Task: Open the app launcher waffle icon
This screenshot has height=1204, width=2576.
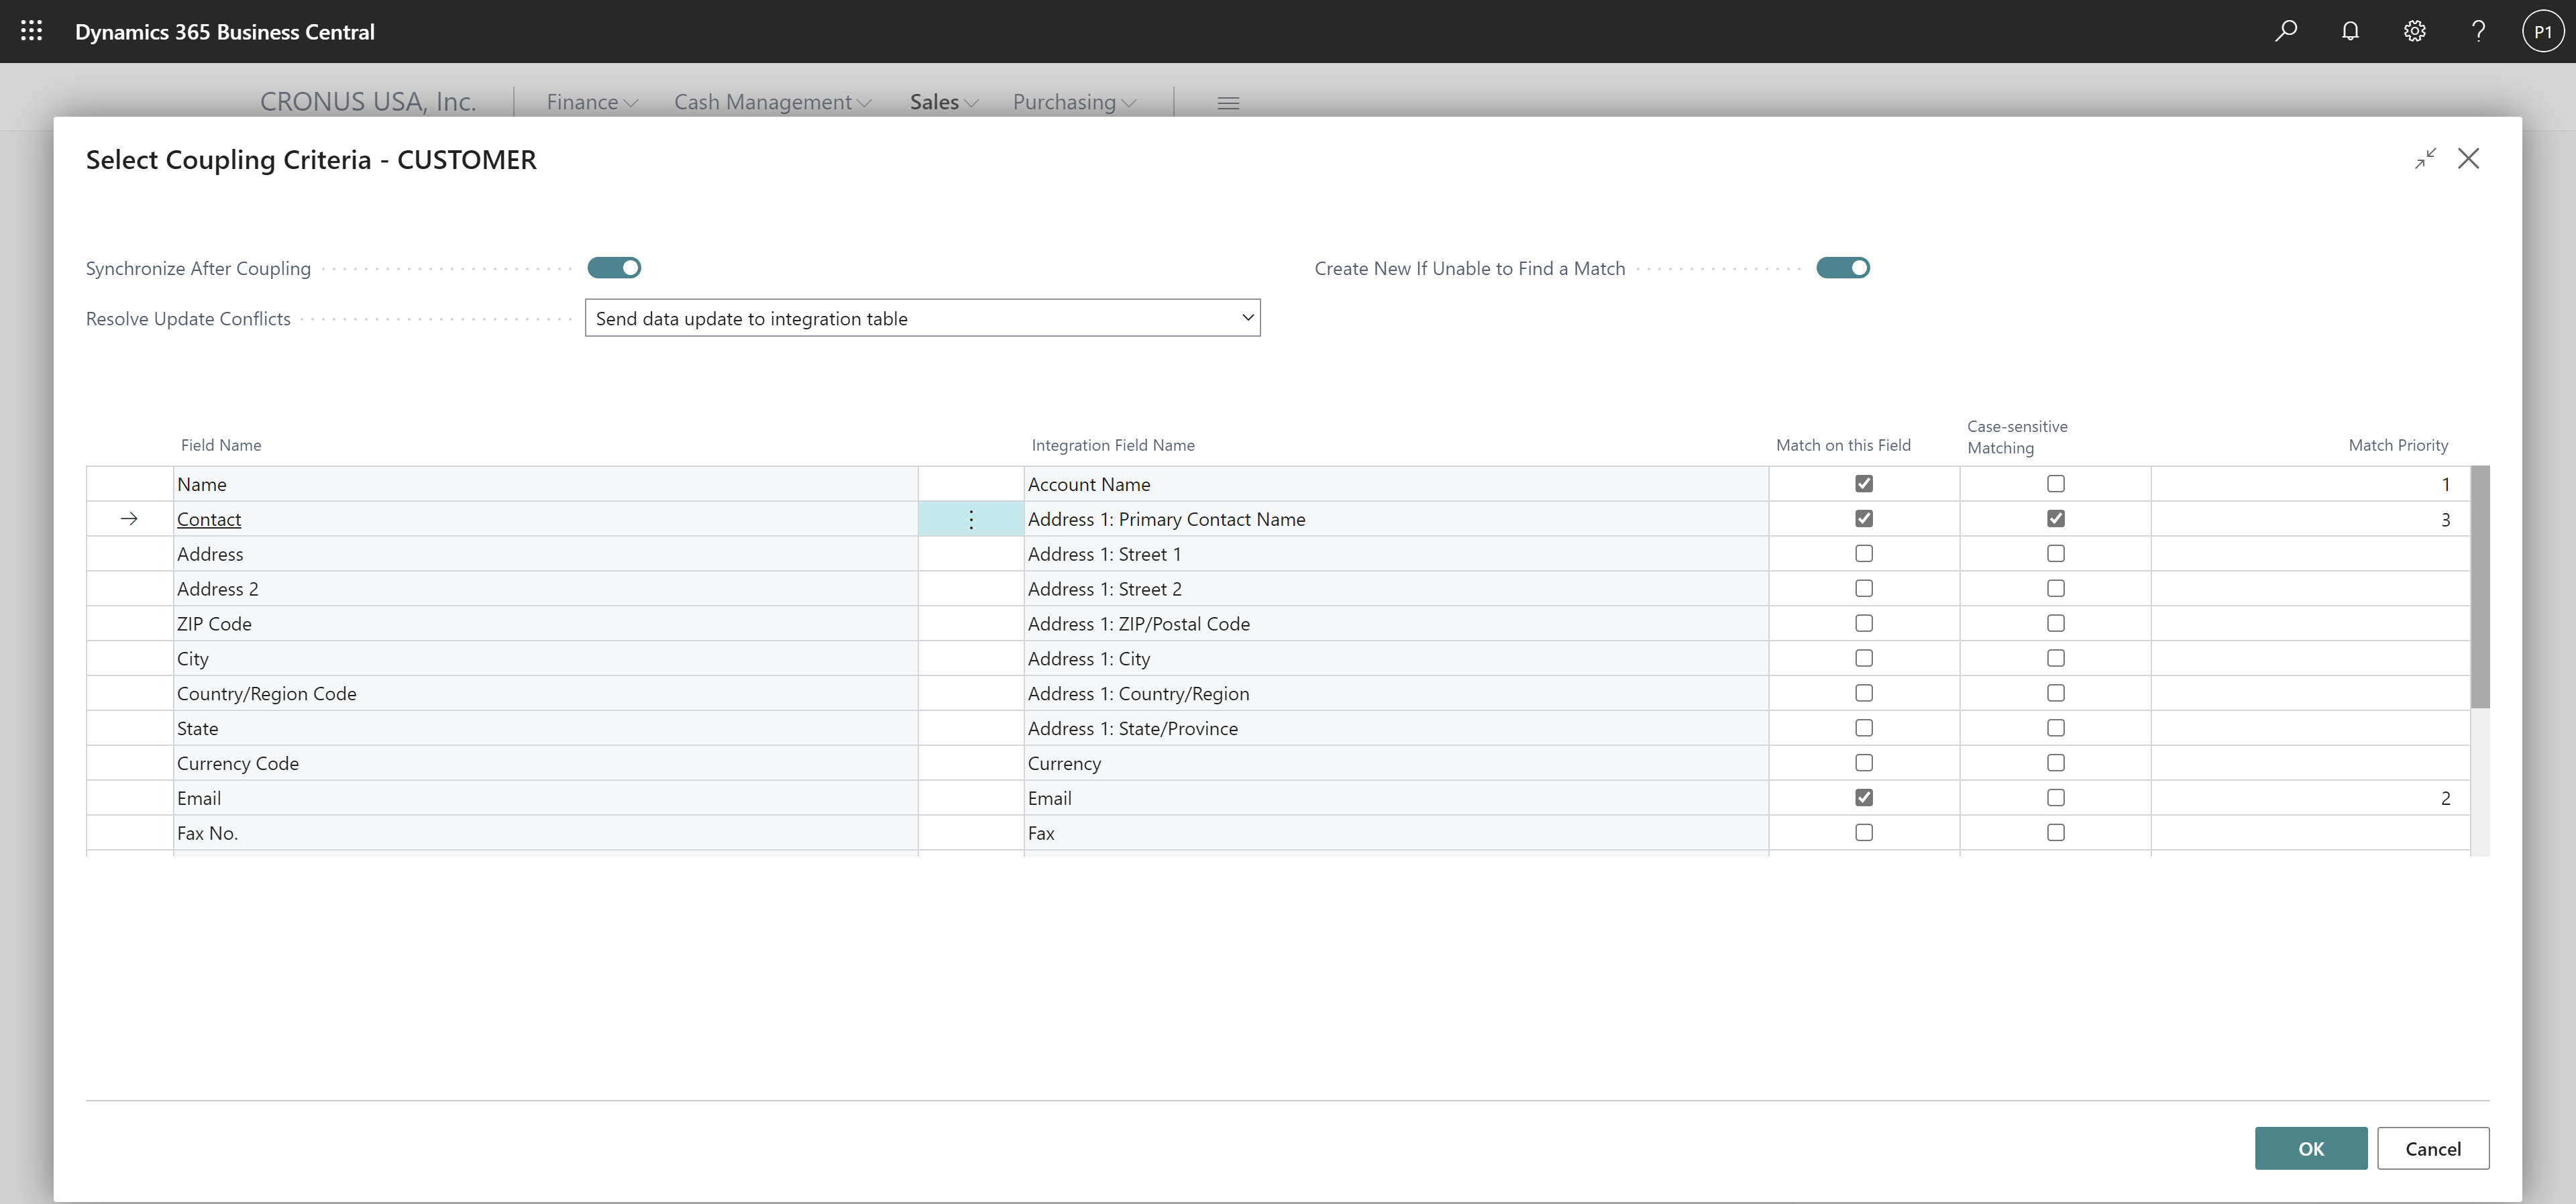Action: [x=31, y=31]
